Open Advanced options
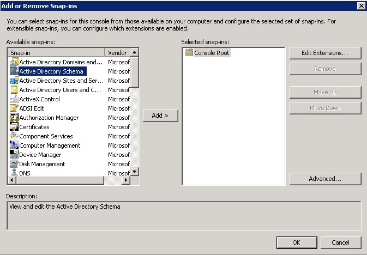The height and width of the screenshot is (255, 367). click(x=326, y=179)
